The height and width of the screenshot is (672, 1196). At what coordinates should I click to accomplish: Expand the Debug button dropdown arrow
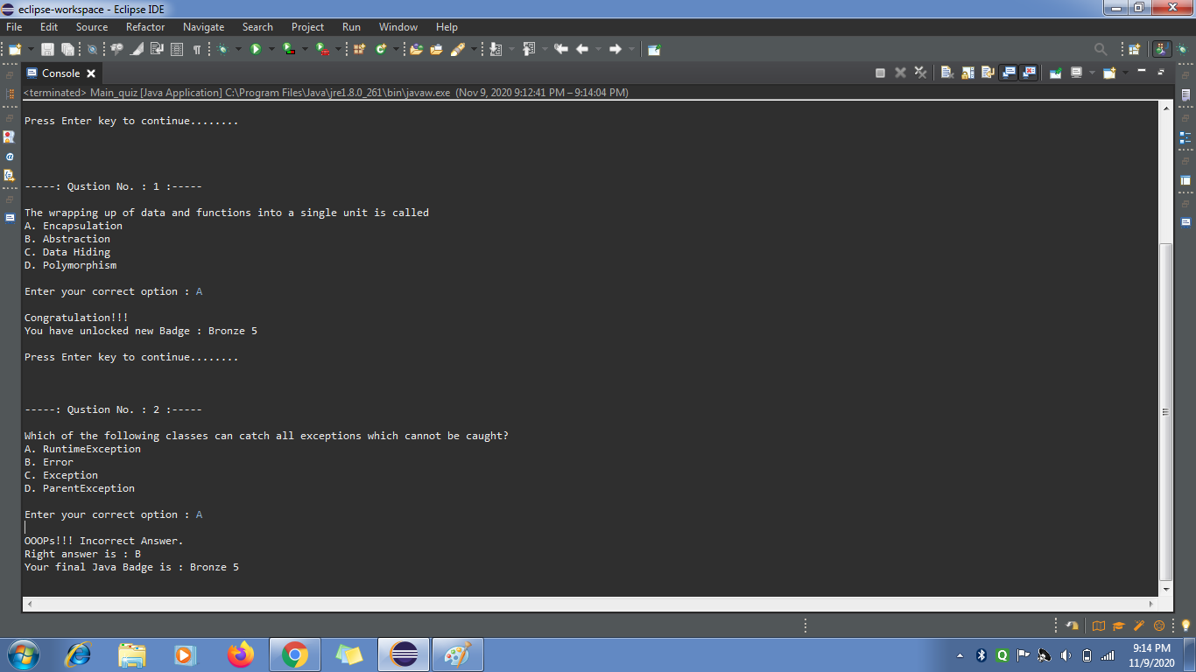pyautogui.click(x=238, y=50)
